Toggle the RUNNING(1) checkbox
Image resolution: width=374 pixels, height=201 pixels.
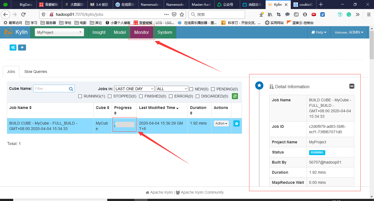(80, 96)
